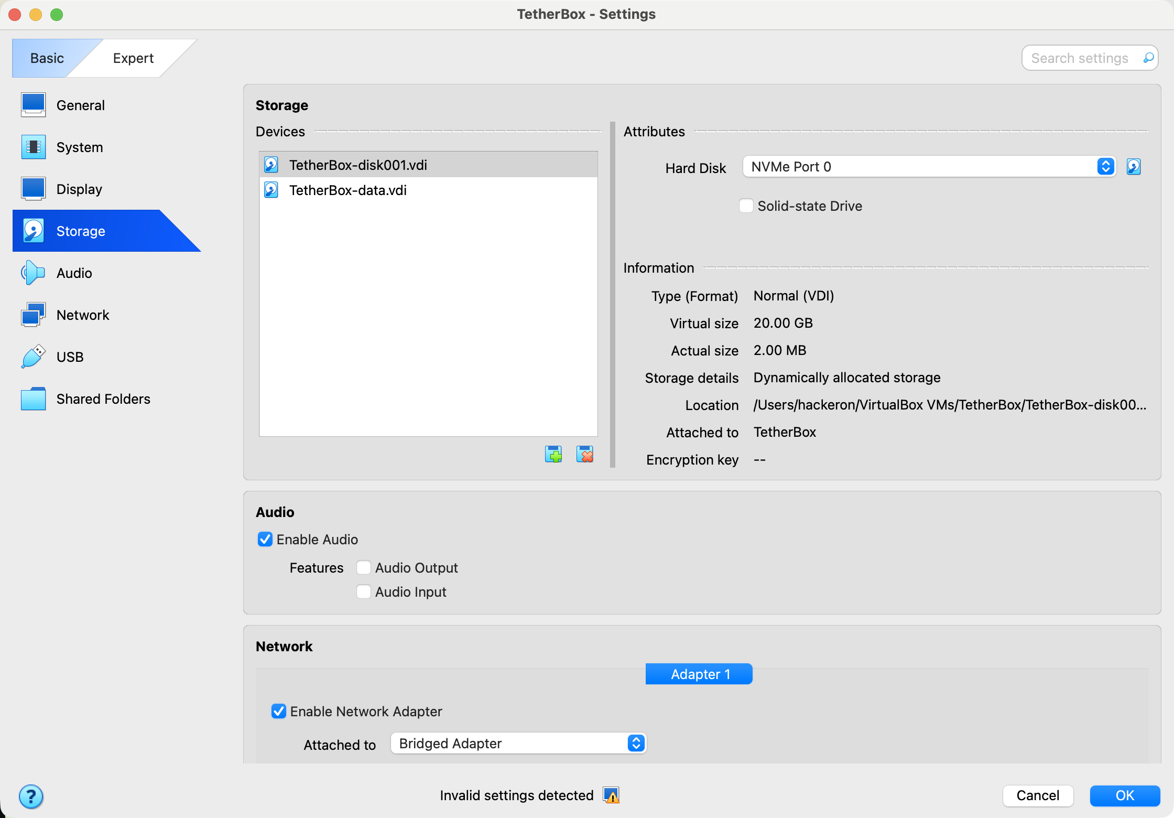Viewport: 1174px width, 818px height.
Task: Select the Storage disk icon in sidebar
Action: pos(33,231)
